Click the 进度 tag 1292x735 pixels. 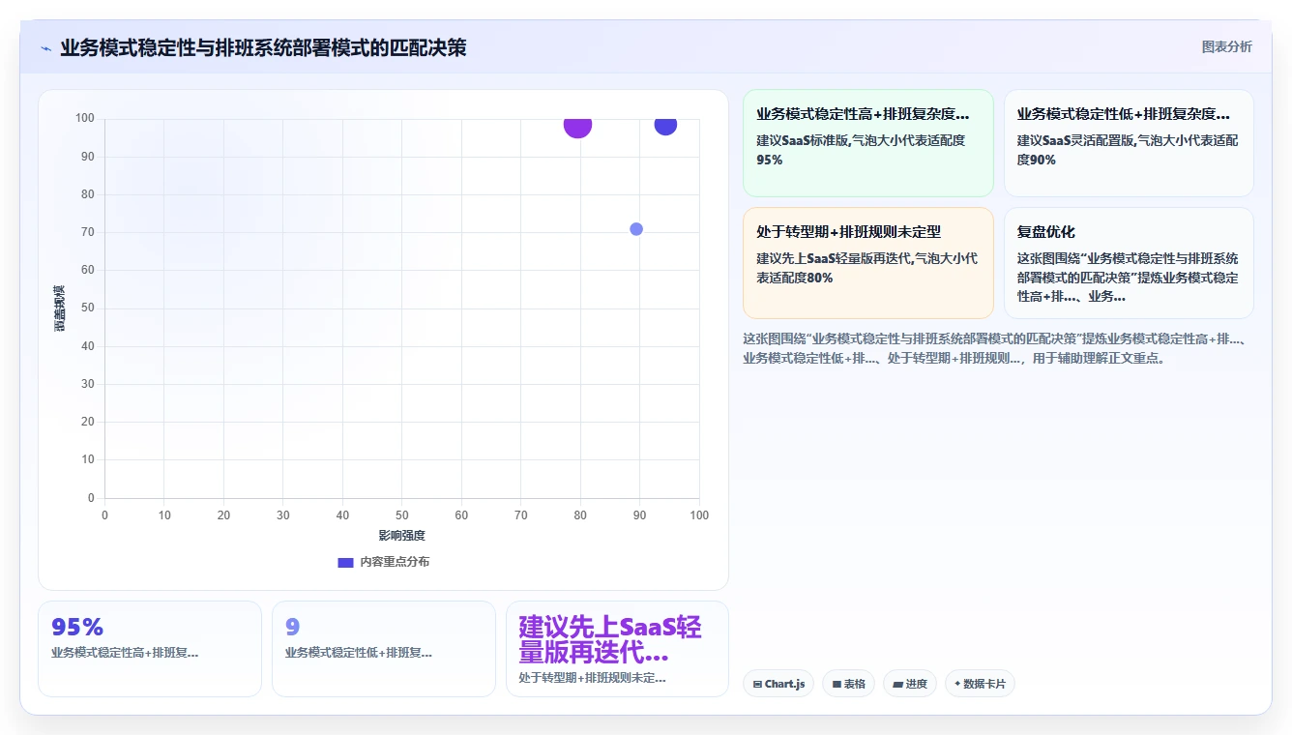909,684
